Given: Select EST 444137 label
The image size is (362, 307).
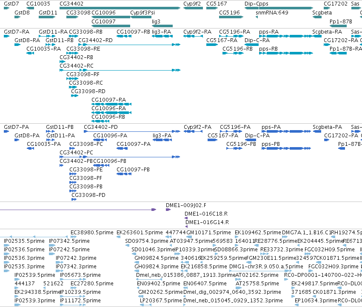Looking at the screenshot, I should point(25,284).
